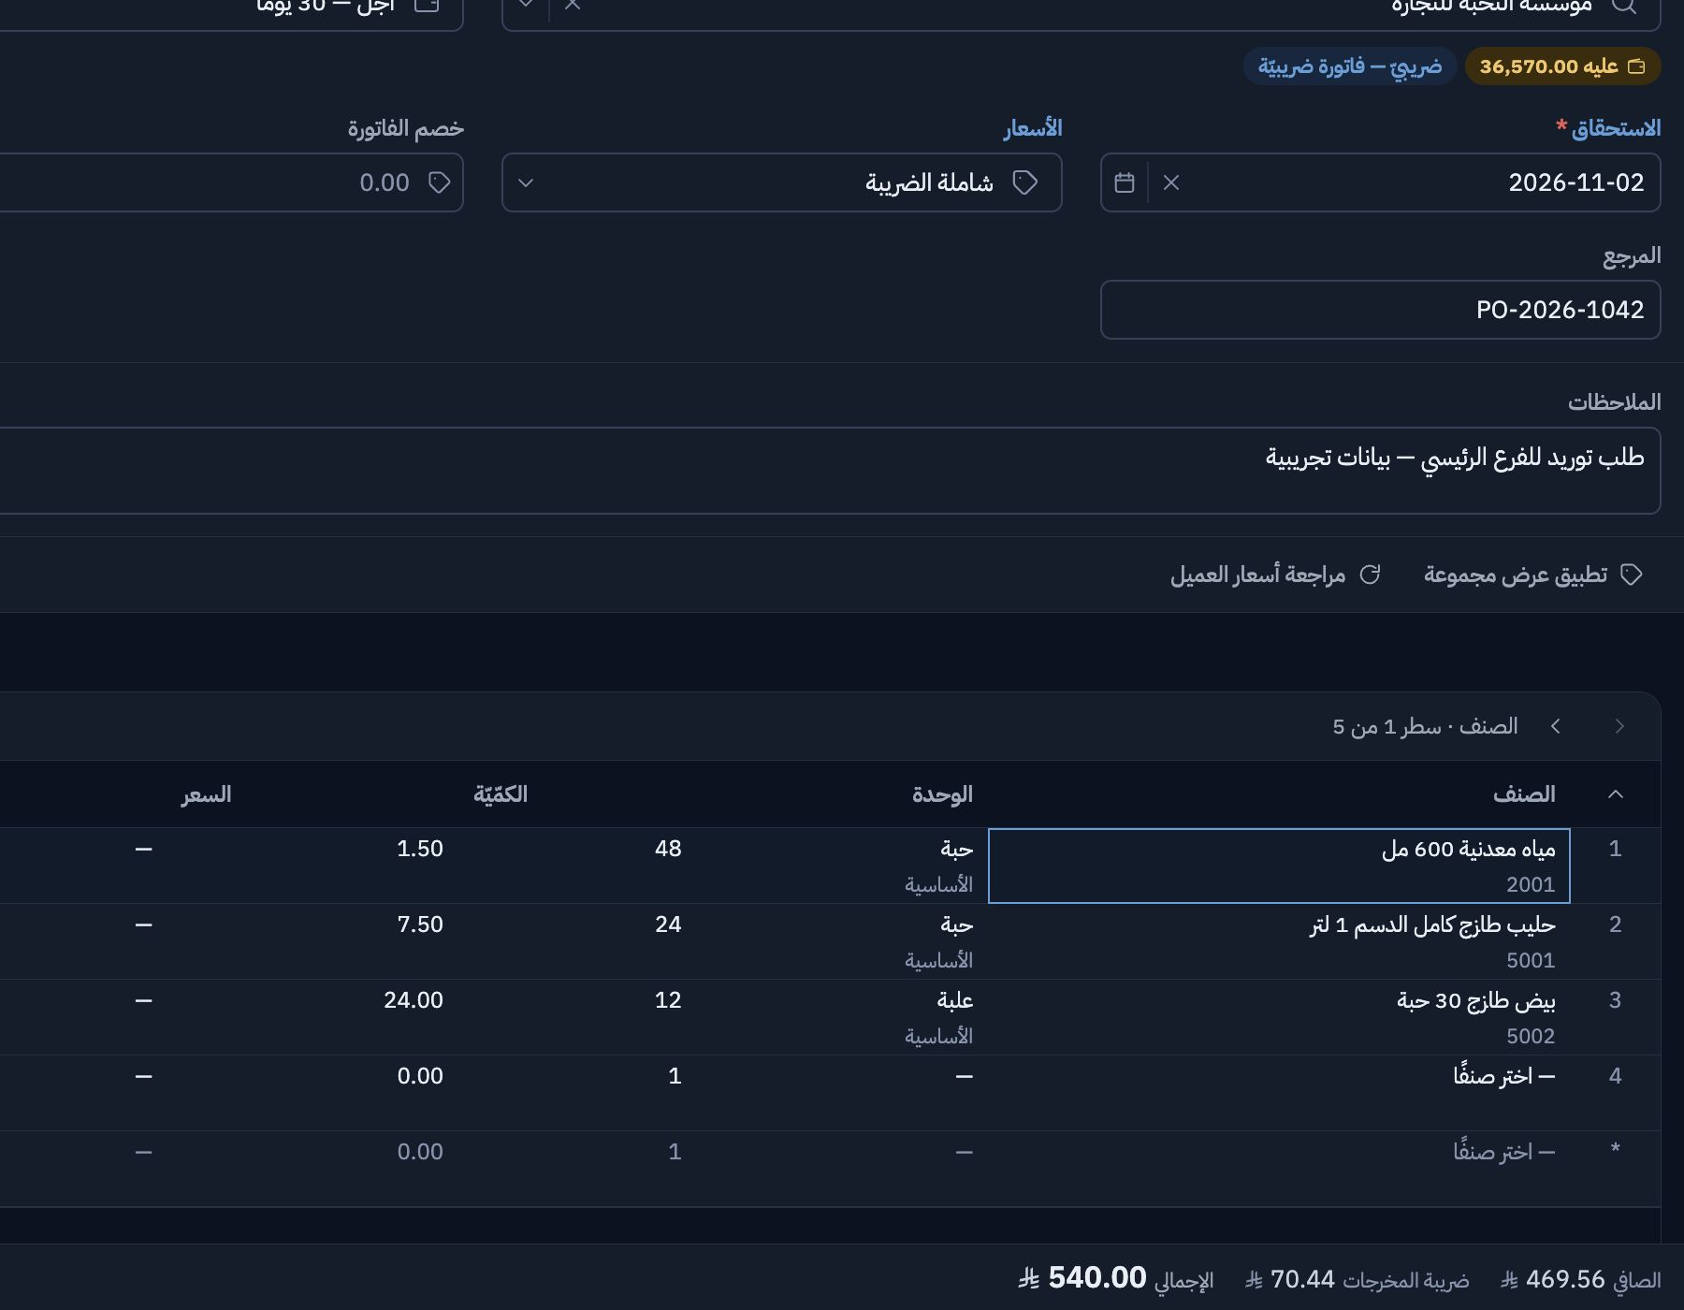Click row number 2 in items table
Screen dimensions: 1684x1310
point(1615,924)
